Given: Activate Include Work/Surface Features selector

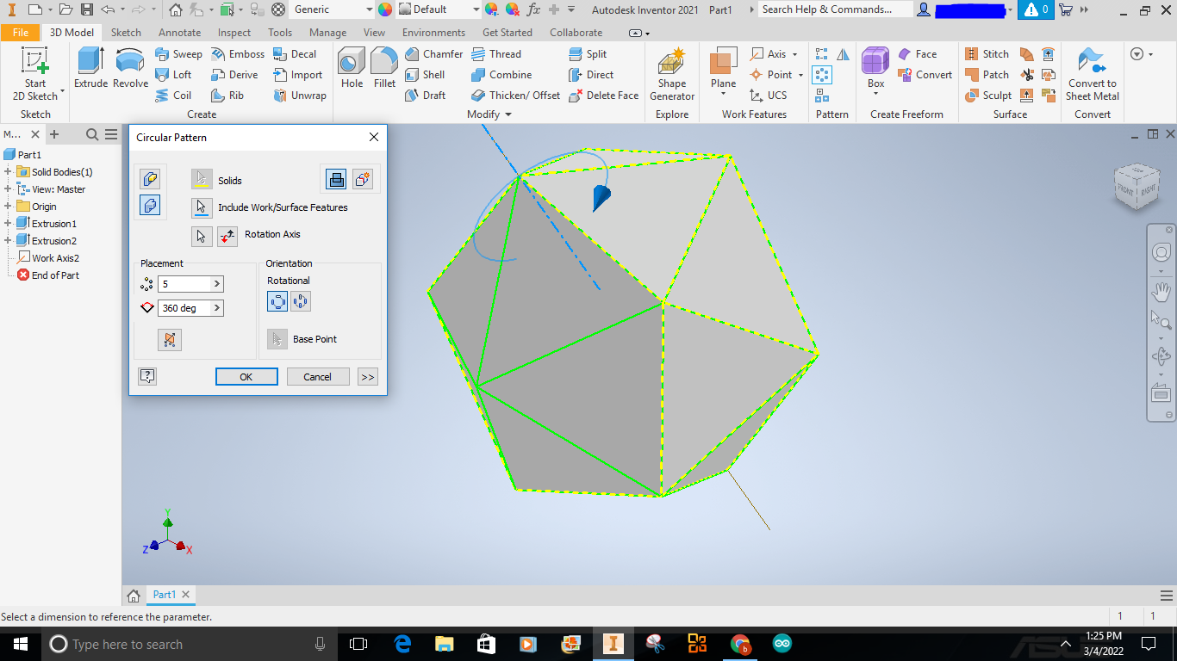Looking at the screenshot, I should (x=202, y=207).
